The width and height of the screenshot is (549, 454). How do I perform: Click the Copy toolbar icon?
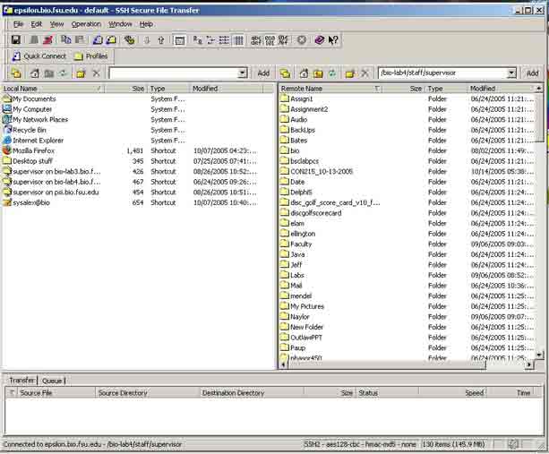[x=65, y=40]
